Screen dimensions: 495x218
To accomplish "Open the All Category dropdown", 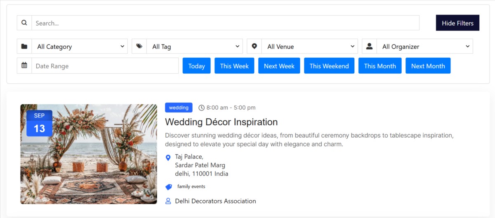I will pos(80,47).
